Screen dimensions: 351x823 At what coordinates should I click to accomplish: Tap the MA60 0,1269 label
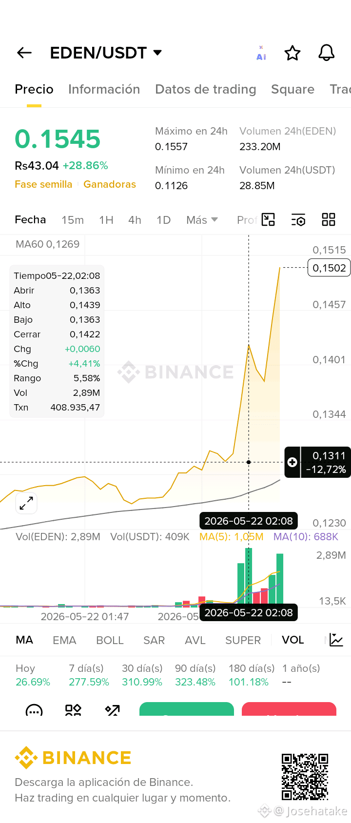coord(47,244)
